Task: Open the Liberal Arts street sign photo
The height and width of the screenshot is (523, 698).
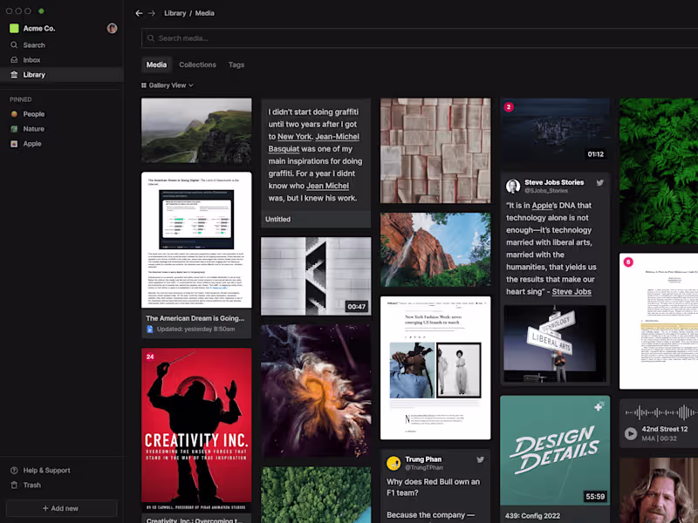Action: point(555,344)
